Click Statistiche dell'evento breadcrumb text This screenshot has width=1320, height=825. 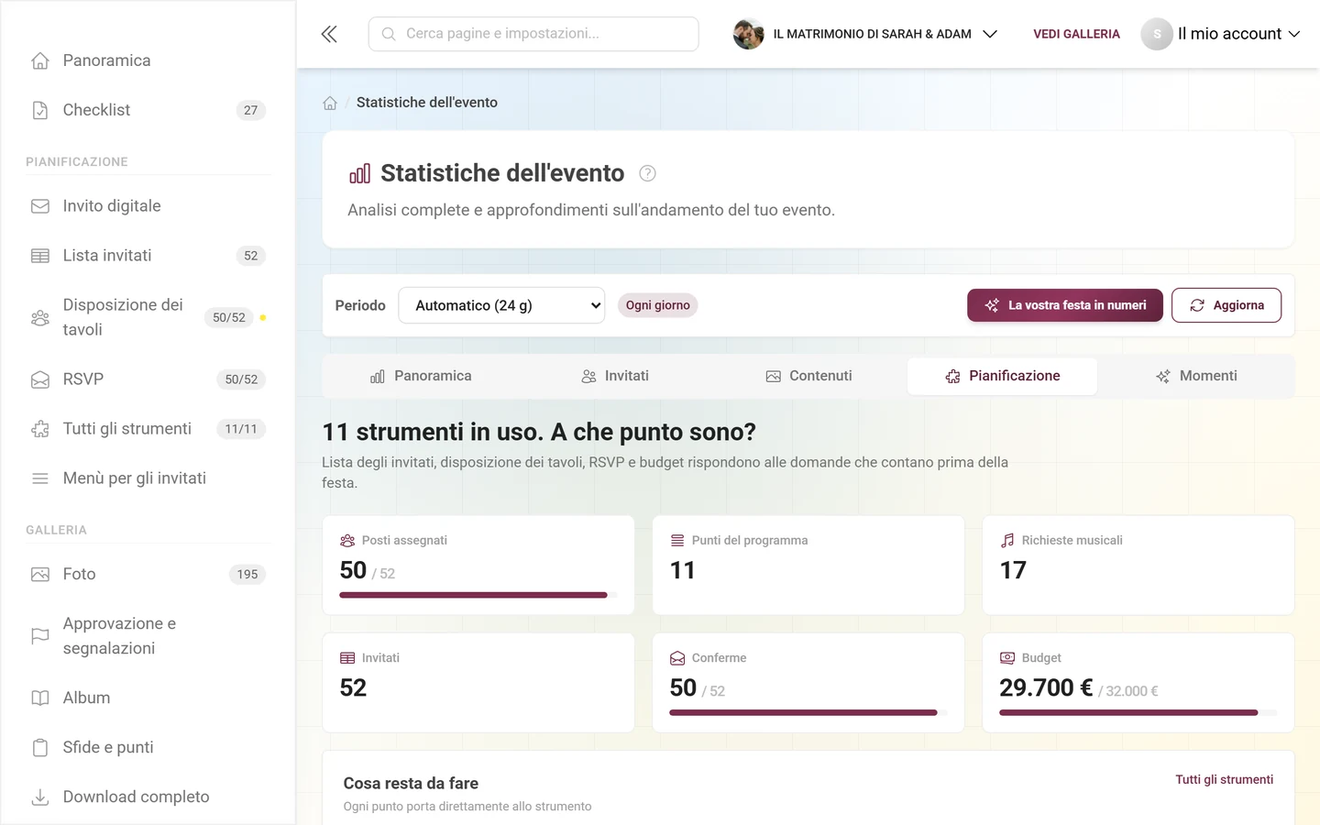click(x=427, y=103)
